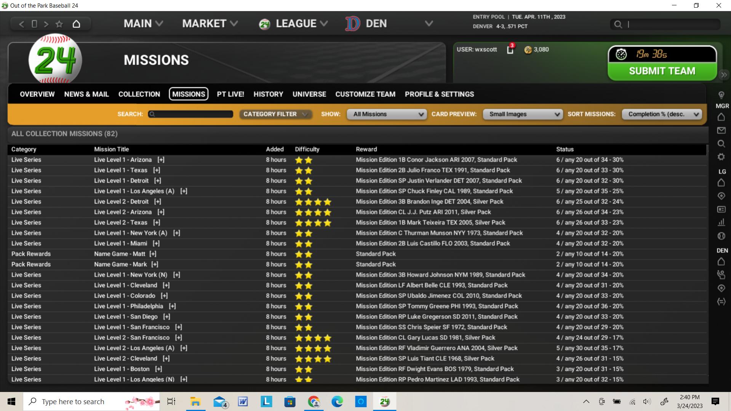The width and height of the screenshot is (731, 411).
Task: Click the league statistics bar chart icon
Action: 721,222
